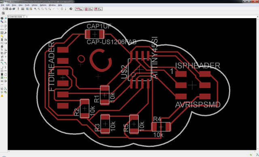
Task: Open the Library menu
Action: 34,5
